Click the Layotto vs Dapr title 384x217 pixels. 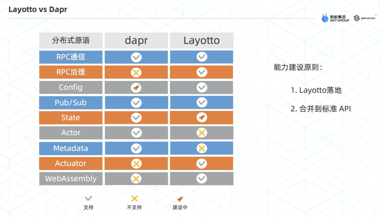pos(38,9)
